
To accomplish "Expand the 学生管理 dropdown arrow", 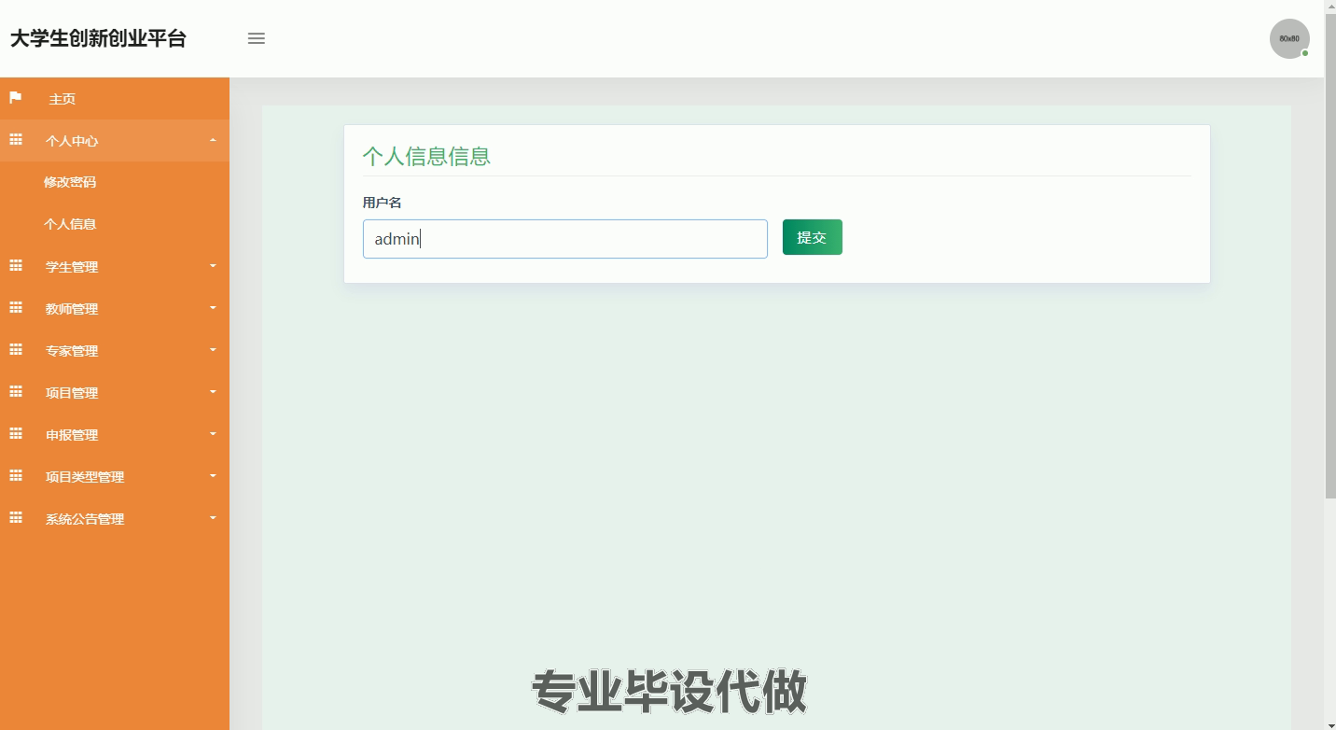I will 213,266.
